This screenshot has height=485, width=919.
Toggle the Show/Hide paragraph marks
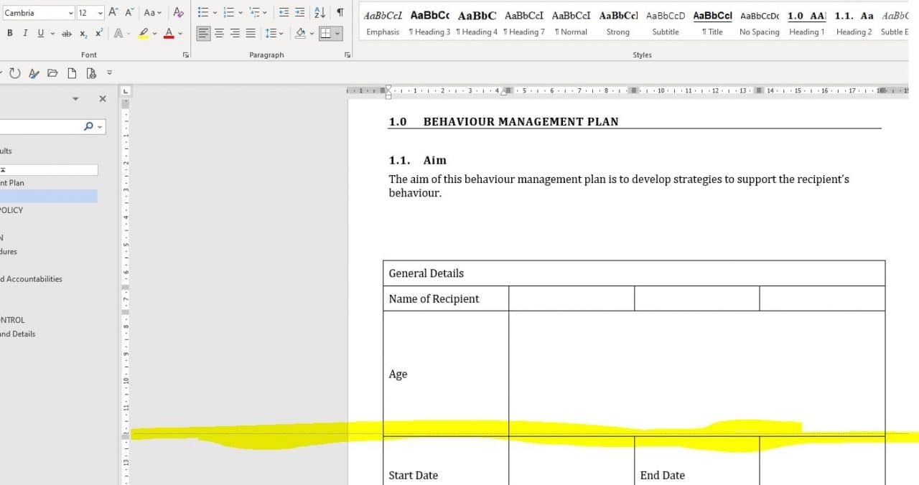click(339, 13)
